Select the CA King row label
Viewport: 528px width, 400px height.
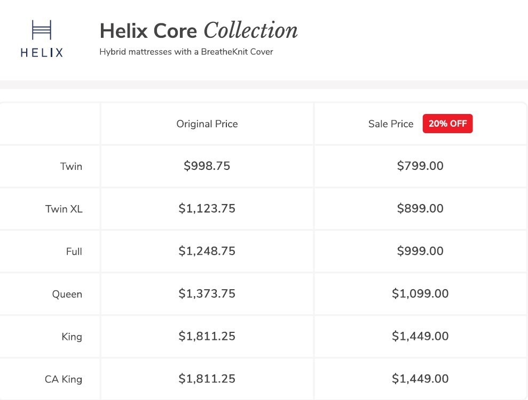click(x=63, y=380)
